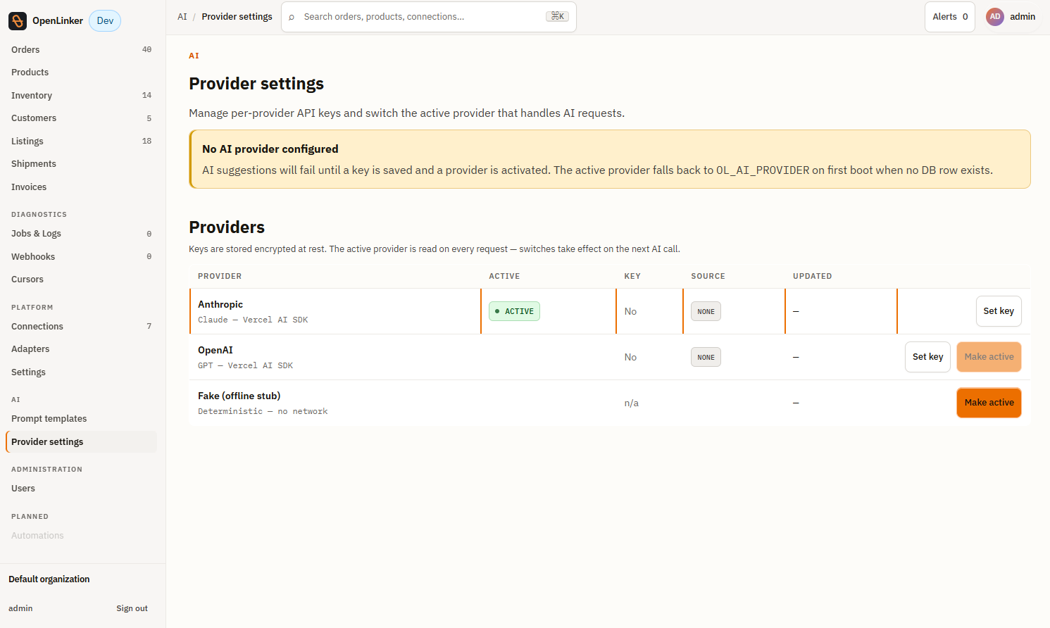Click admin name at sidebar bottom
Viewport: 1050px width, 628px height.
click(20, 608)
